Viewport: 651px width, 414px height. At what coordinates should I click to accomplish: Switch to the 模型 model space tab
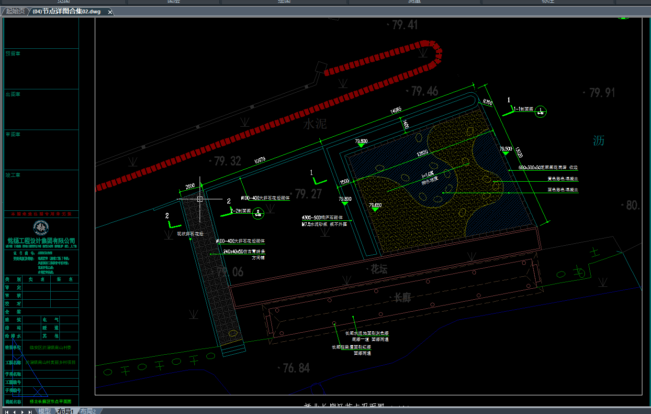tap(45, 411)
